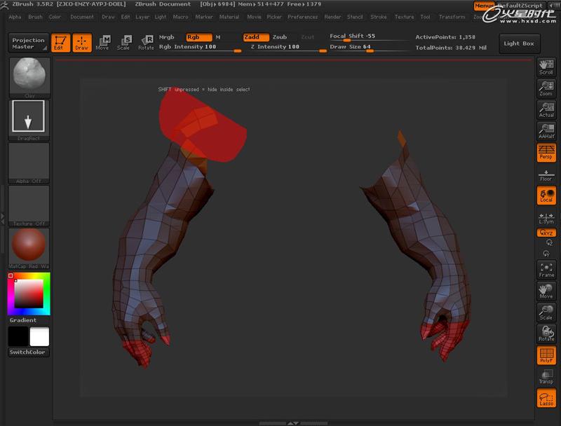Open the Document menu
The width and height of the screenshot is (561, 426).
pyautogui.click(x=82, y=17)
